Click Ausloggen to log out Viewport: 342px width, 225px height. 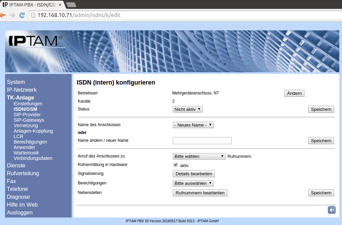click(x=19, y=212)
